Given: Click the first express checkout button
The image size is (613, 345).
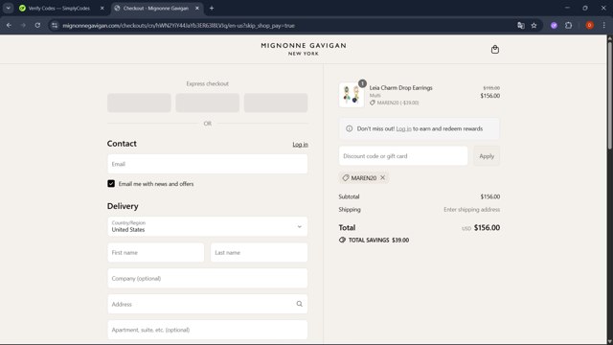Looking at the screenshot, I should tap(139, 103).
